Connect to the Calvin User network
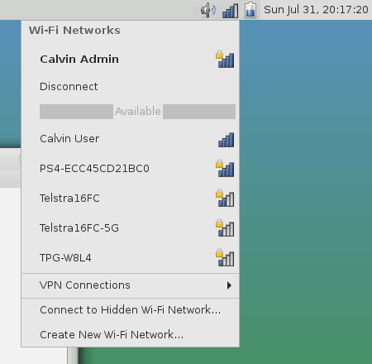This screenshot has width=372, height=364. pos(131,139)
